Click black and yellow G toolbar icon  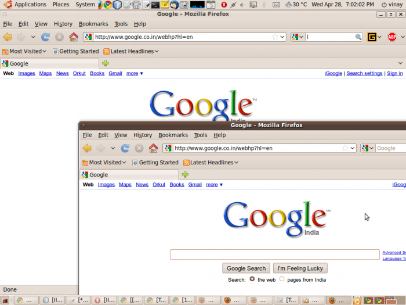(372, 37)
